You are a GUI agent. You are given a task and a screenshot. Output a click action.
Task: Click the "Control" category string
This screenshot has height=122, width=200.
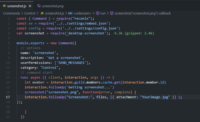click(x=49, y=67)
